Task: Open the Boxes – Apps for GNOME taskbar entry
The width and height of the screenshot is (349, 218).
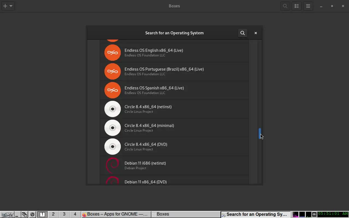Action: pyautogui.click(x=116, y=214)
